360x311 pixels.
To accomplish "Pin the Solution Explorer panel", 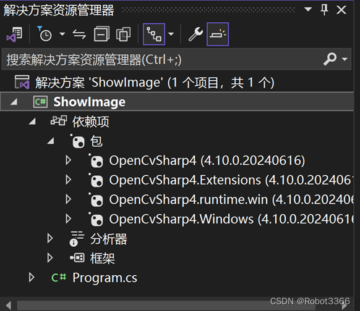I will coord(324,10).
